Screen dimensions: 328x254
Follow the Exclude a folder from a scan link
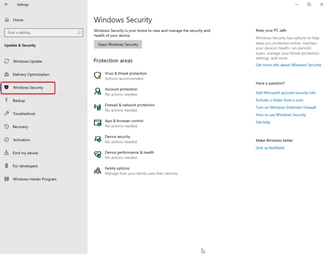point(279,100)
